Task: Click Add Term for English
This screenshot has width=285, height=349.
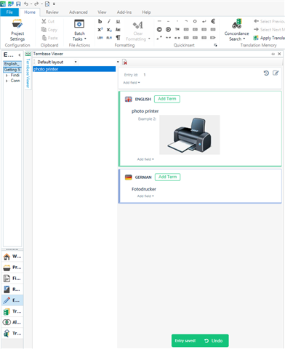Action: pyautogui.click(x=167, y=99)
